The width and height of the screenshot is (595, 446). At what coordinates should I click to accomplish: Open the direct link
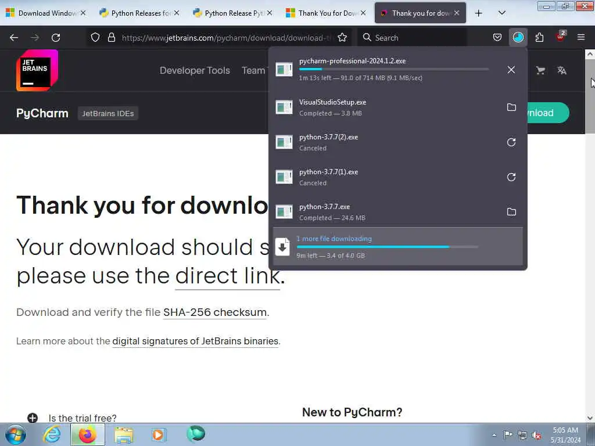click(x=228, y=275)
